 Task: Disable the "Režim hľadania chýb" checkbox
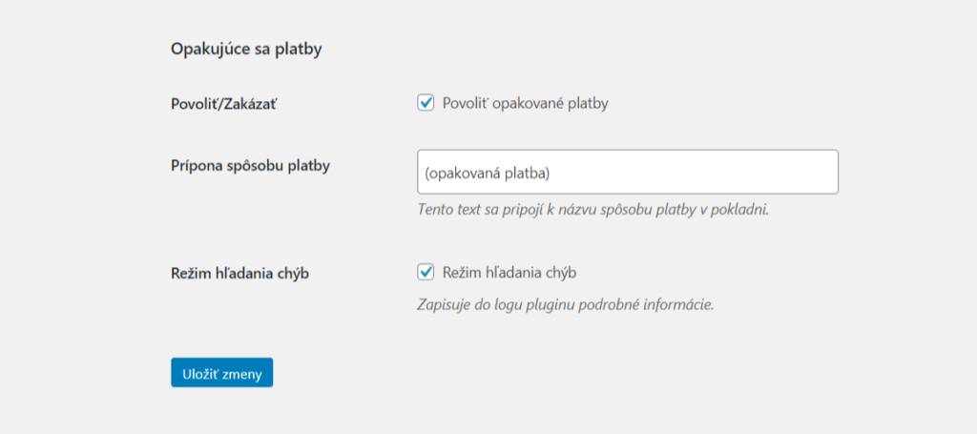click(426, 273)
